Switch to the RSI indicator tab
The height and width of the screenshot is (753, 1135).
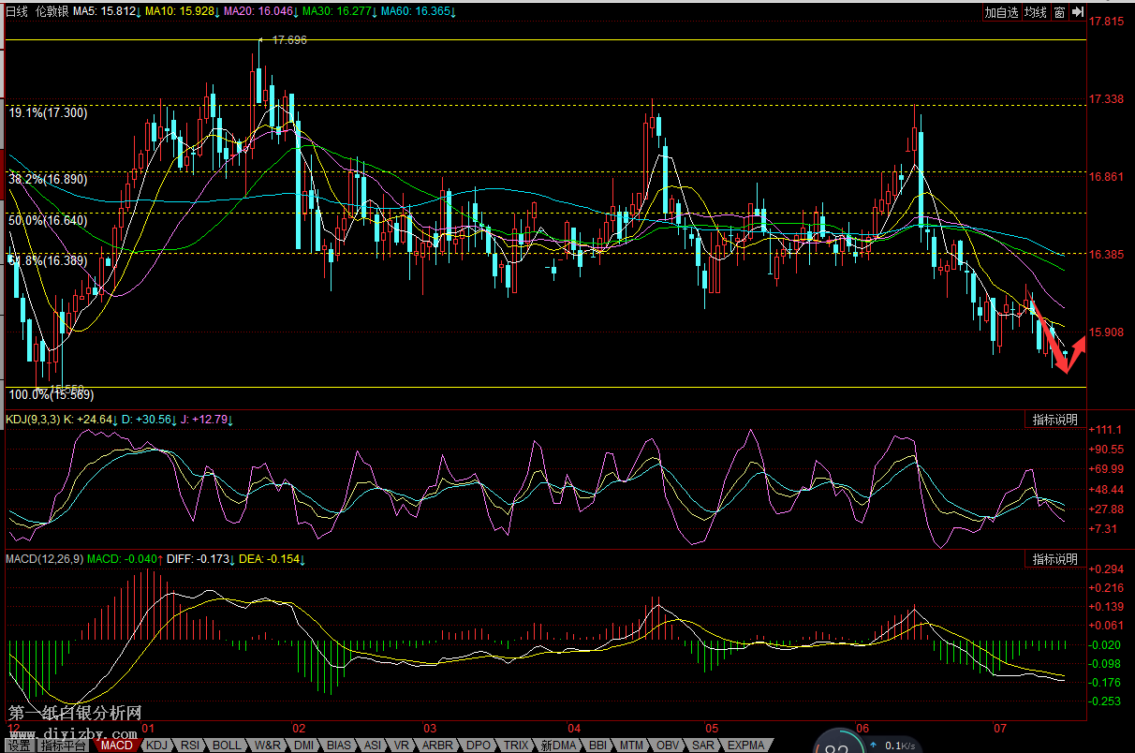[189, 746]
